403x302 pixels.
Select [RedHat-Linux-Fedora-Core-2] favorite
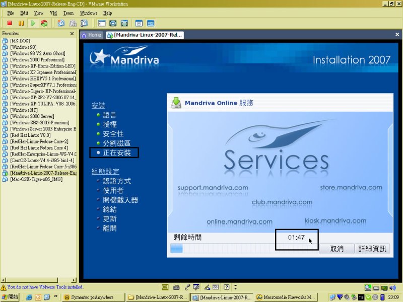click(x=39, y=141)
